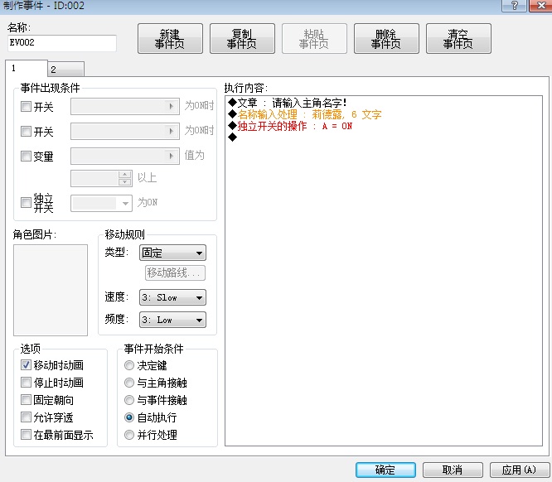Click the 清空事件页 button

[x=458, y=39]
